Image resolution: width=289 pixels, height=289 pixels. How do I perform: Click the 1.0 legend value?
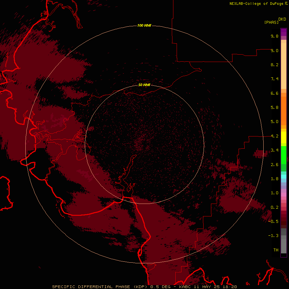(x=275, y=193)
